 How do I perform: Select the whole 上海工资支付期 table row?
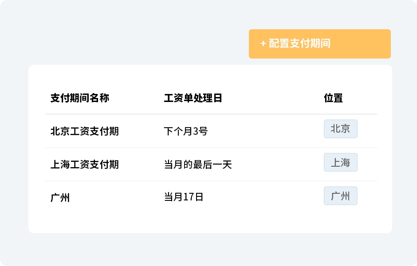[x=275, y=164]
